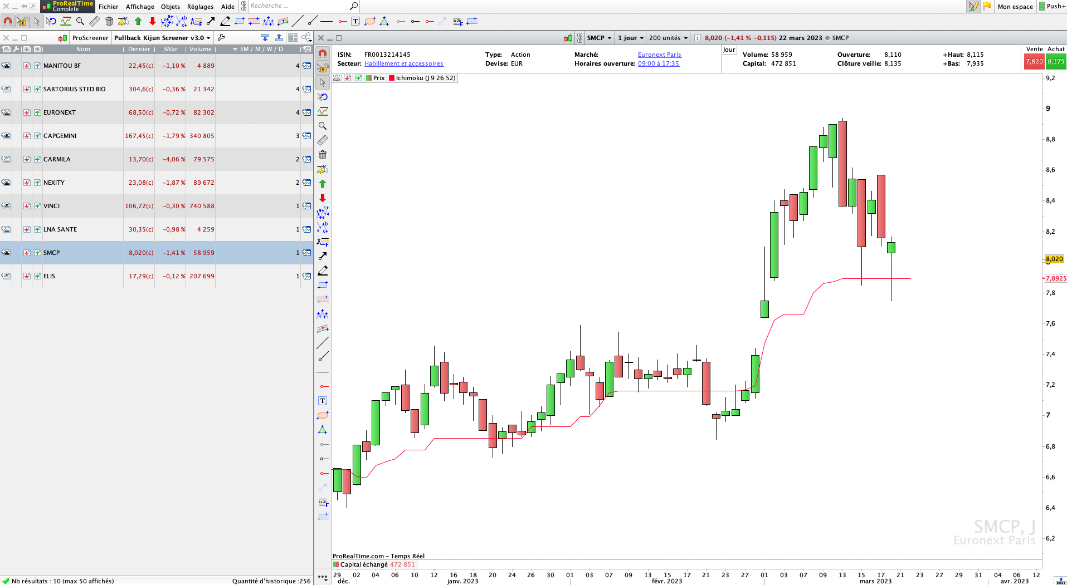Open the Pullback Kijun Screener v3.0 dropdown
Image resolution: width=1067 pixels, height=585 pixels.
click(x=162, y=38)
